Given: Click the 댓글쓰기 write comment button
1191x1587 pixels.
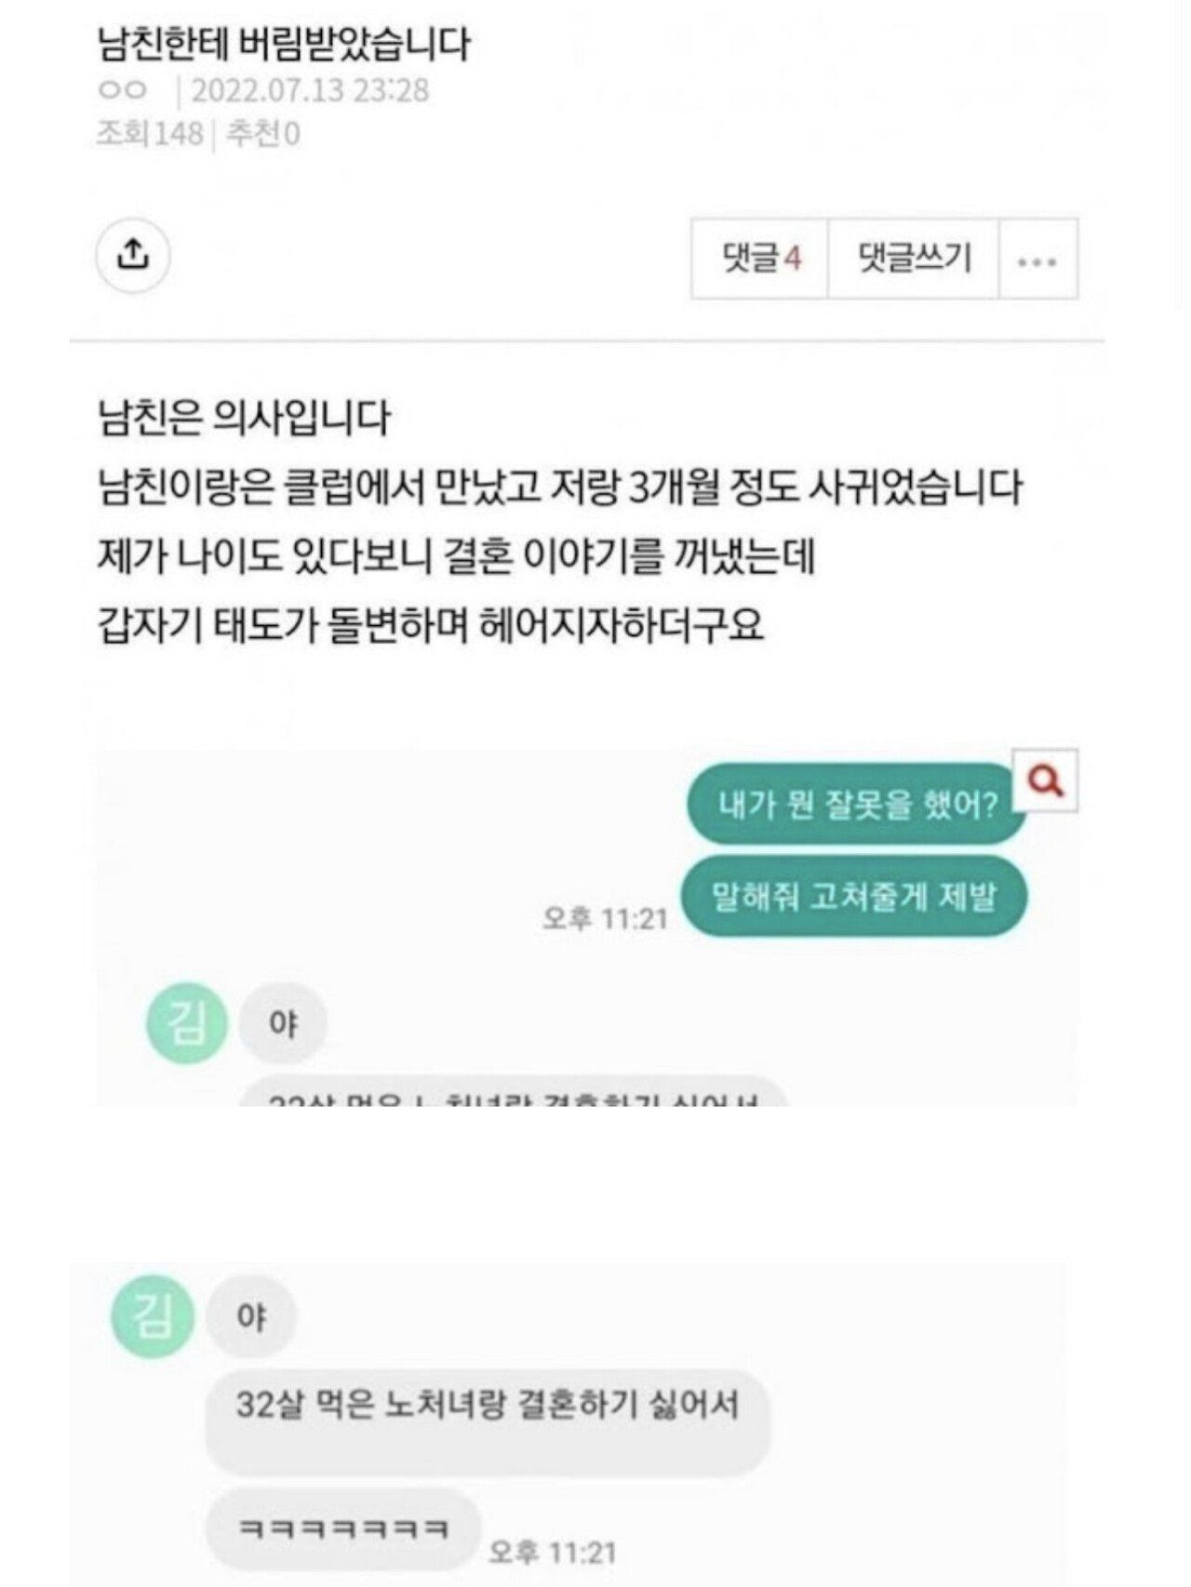Looking at the screenshot, I should point(914,259).
